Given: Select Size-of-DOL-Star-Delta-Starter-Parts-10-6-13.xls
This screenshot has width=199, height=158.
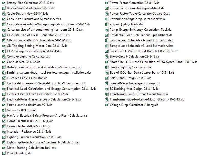Looking at the screenshot, I should coord(142,73).
